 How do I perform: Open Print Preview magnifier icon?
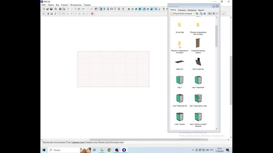point(64,9)
